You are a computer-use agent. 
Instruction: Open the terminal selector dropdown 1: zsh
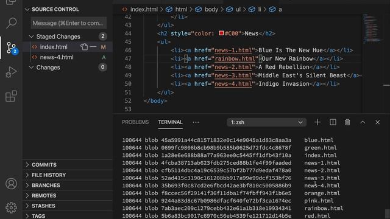tap(266, 122)
